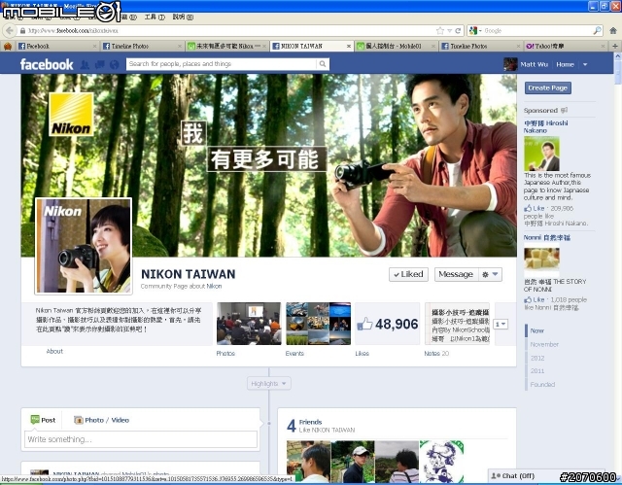Click Matt Wu profile picture
This screenshot has height=485, width=622.
(x=510, y=64)
